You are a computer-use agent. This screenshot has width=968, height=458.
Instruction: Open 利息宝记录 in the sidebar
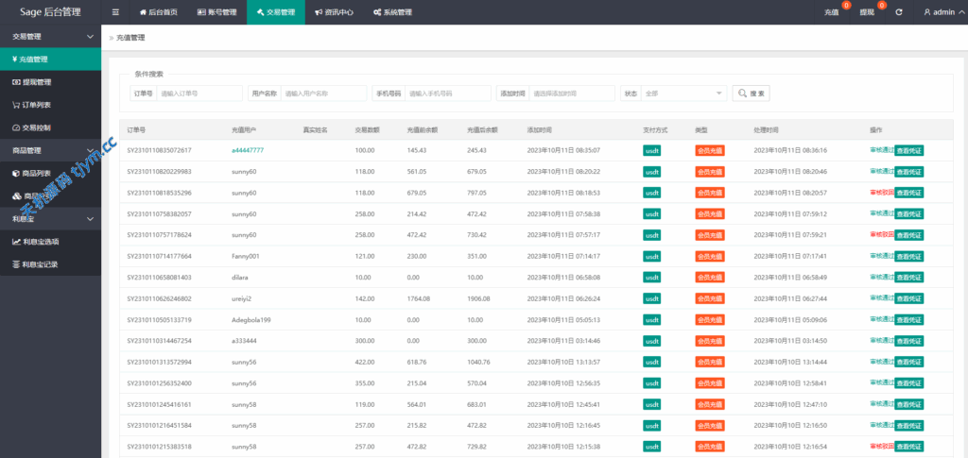41,264
